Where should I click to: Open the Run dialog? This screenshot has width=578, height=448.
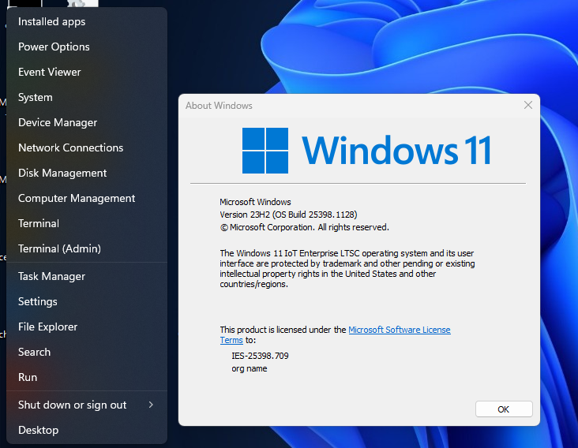click(87, 377)
